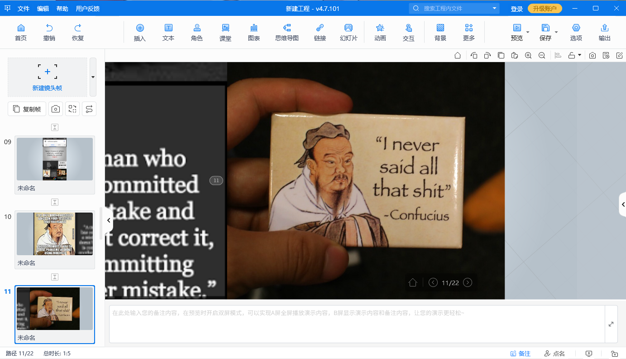Screen dimensions: 626x359
Task: Collapse the left frame panel arrow
Action: (x=109, y=220)
